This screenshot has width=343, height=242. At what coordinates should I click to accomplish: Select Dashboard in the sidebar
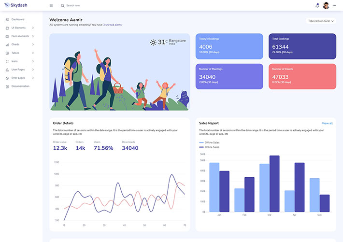coord(17,19)
